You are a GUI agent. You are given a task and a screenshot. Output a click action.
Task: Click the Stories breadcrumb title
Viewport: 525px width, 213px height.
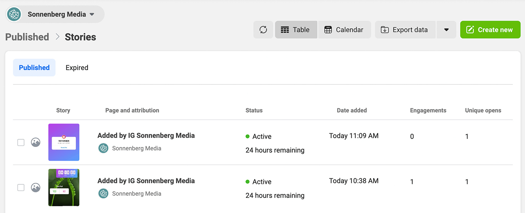pos(80,37)
